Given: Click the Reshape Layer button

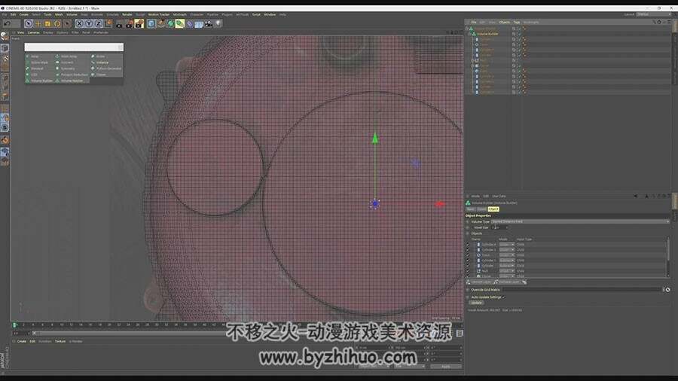Looking at the screenshot, I should tap(507, 282).
